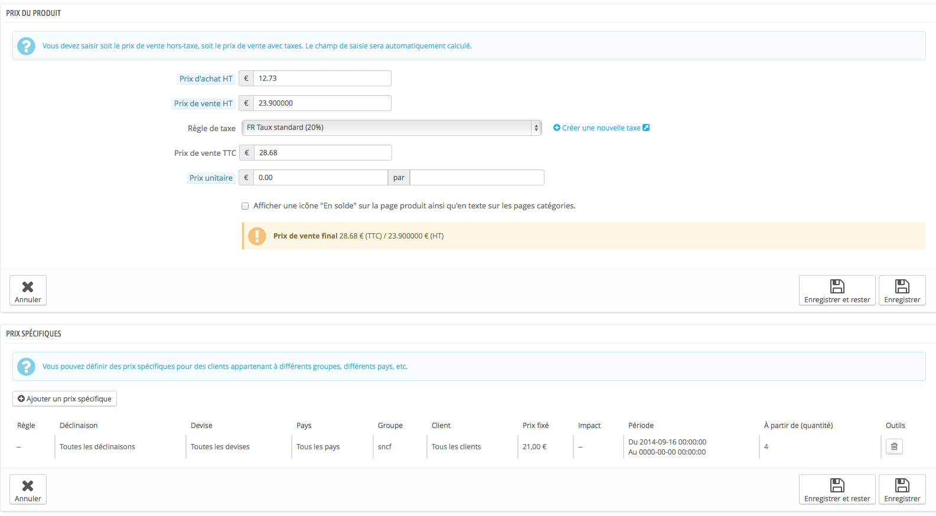Enable the "En solde" icon checkbox

(245, 206)
